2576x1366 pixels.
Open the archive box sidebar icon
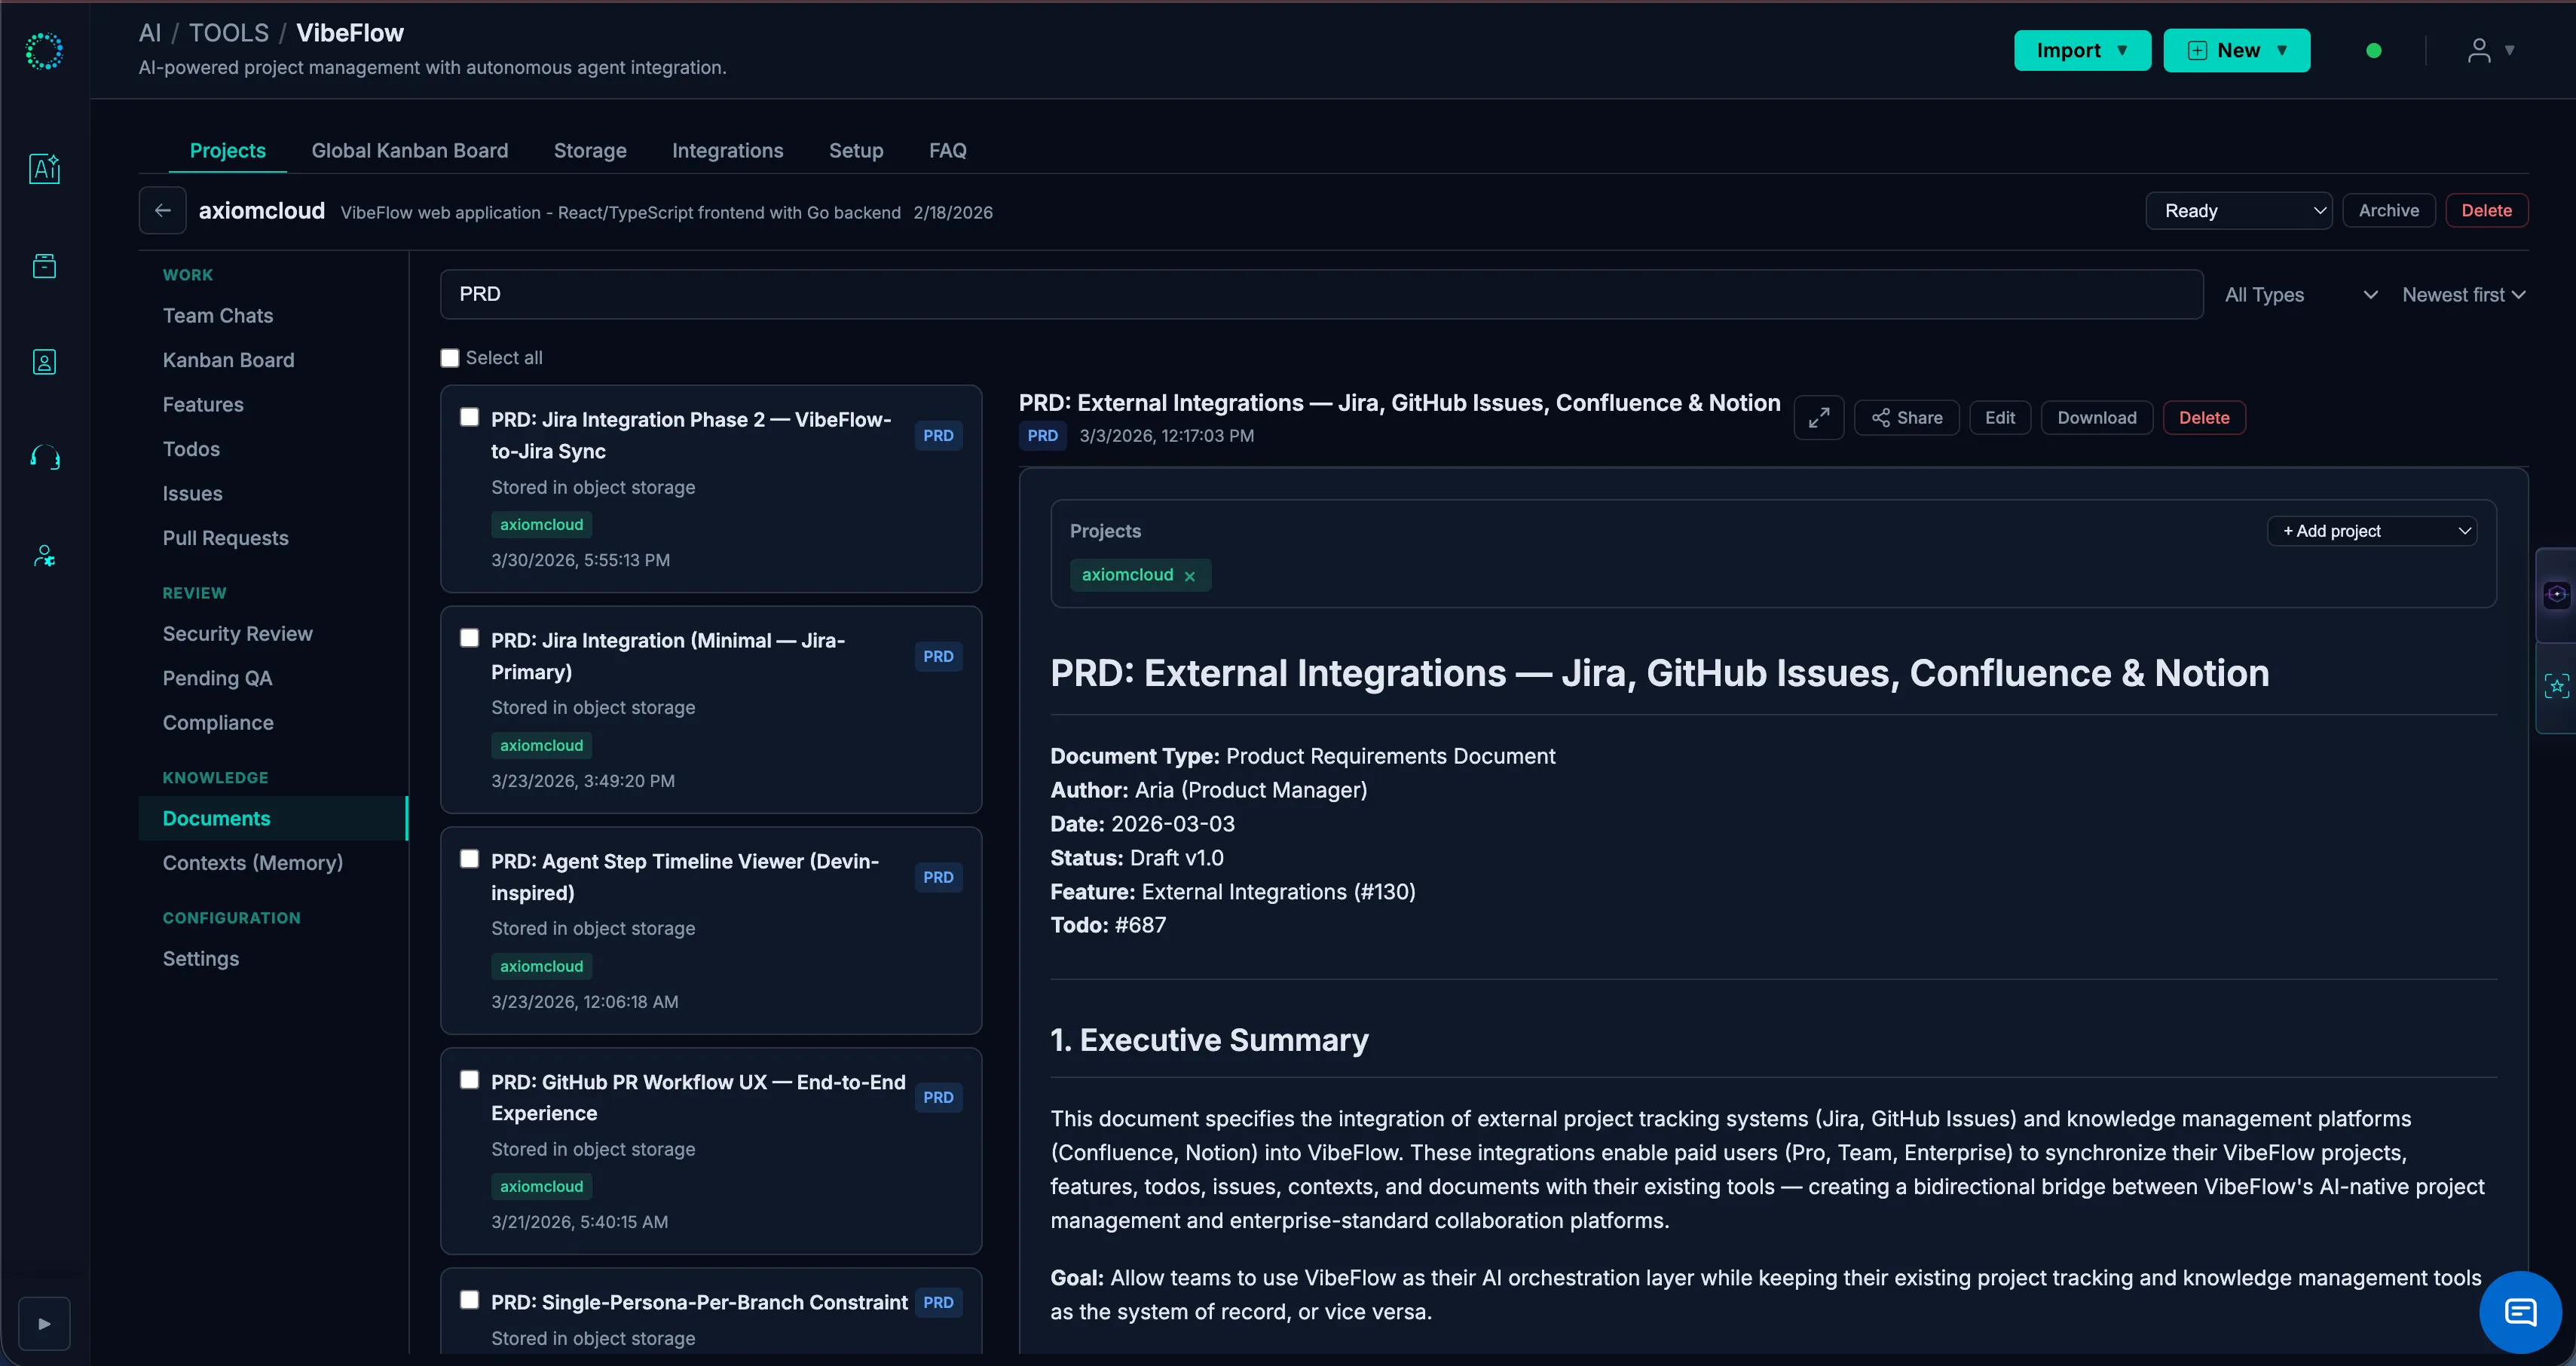point(44,266)
